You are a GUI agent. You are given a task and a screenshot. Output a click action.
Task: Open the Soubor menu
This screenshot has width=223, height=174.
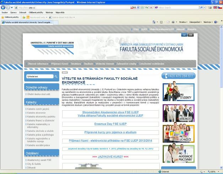coord(5,12)
